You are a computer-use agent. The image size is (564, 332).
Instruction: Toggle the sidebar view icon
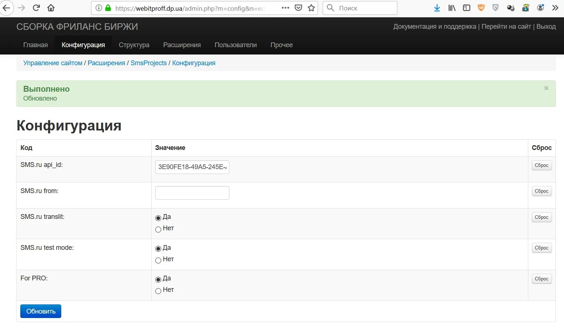tap(467, 8)
